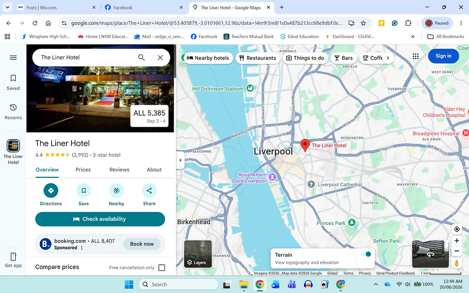Open the three-dot menu beside Sponsored
469x293 pixels.
tap(82, 248)
